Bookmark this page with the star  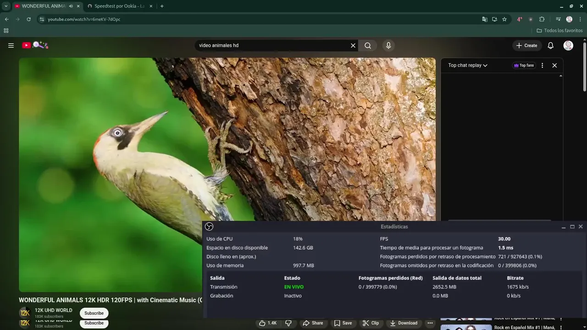pos(504,19)
